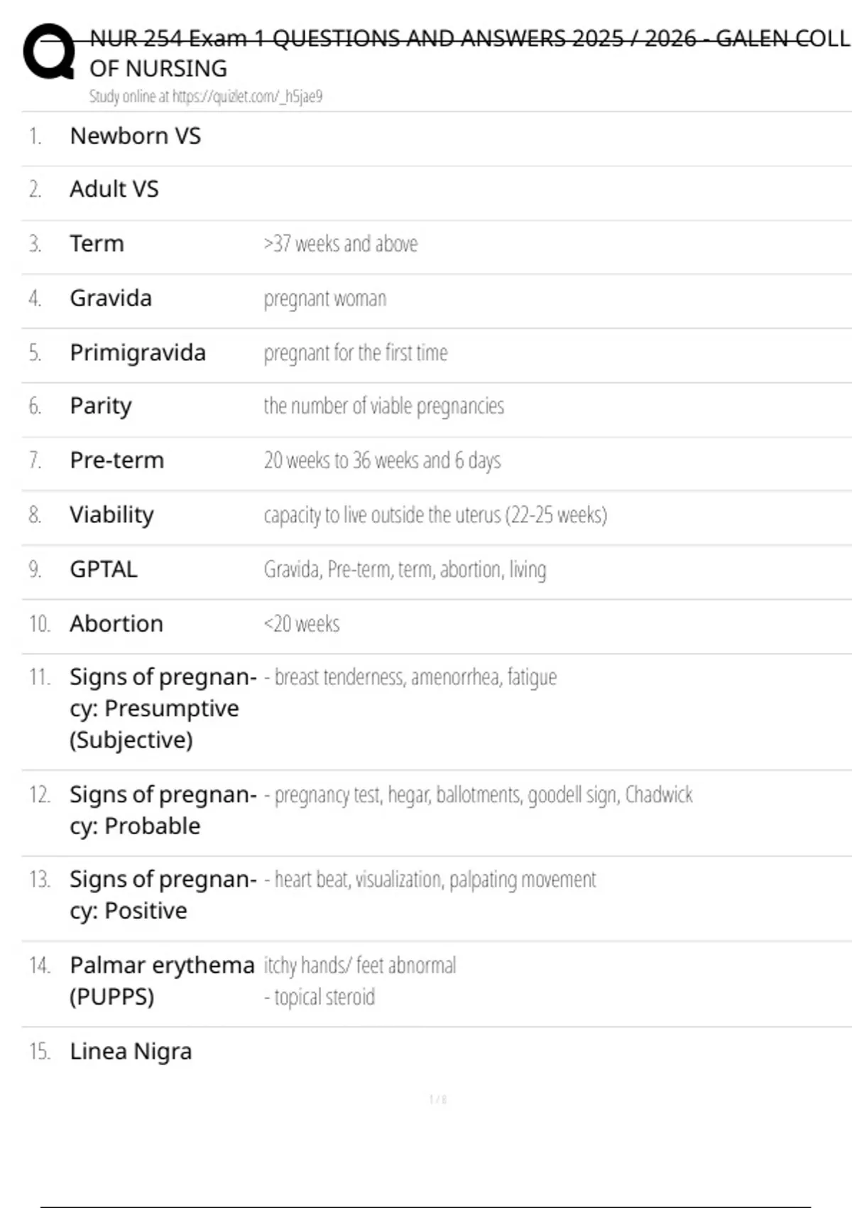Select the Primigravida term
The width and height of the screenshot is (852, 1208).
(x=138, y=352)
